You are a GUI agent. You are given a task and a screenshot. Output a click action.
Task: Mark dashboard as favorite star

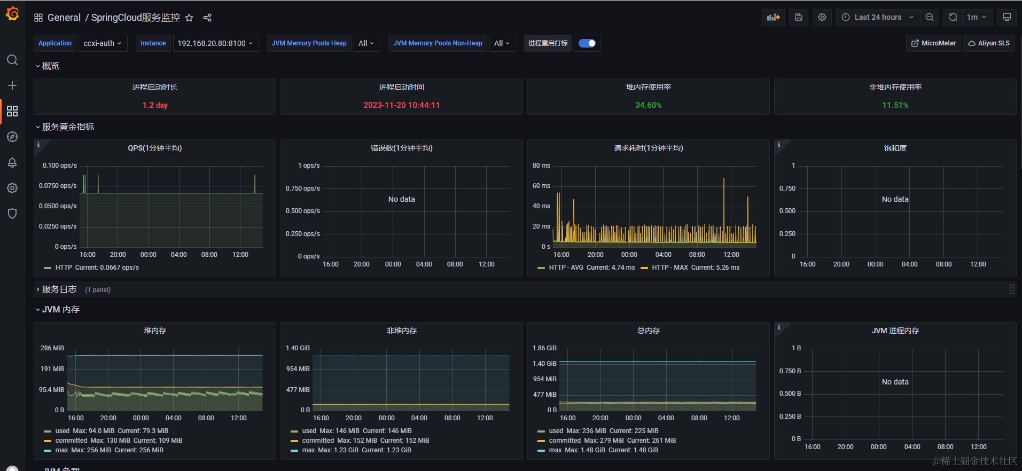pyautogui.click(x=189, y=18)
